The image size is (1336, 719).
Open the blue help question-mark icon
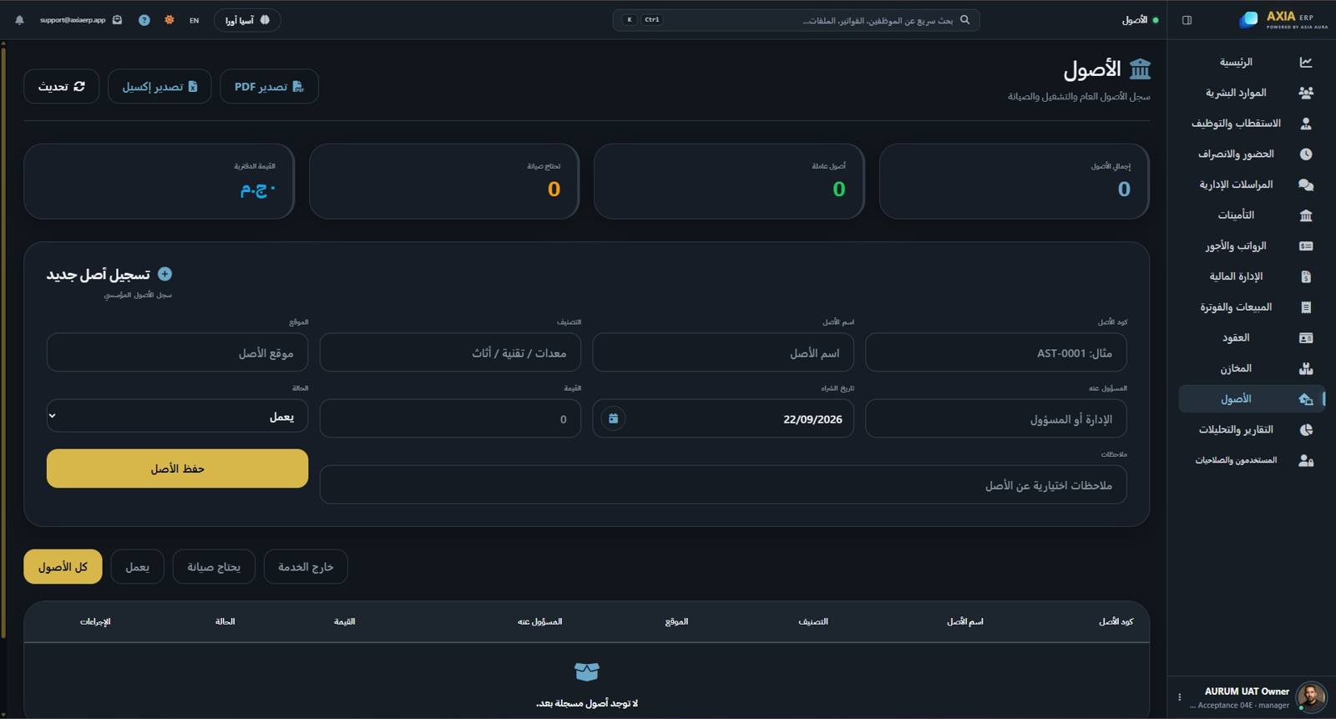(x=144, y=20)
